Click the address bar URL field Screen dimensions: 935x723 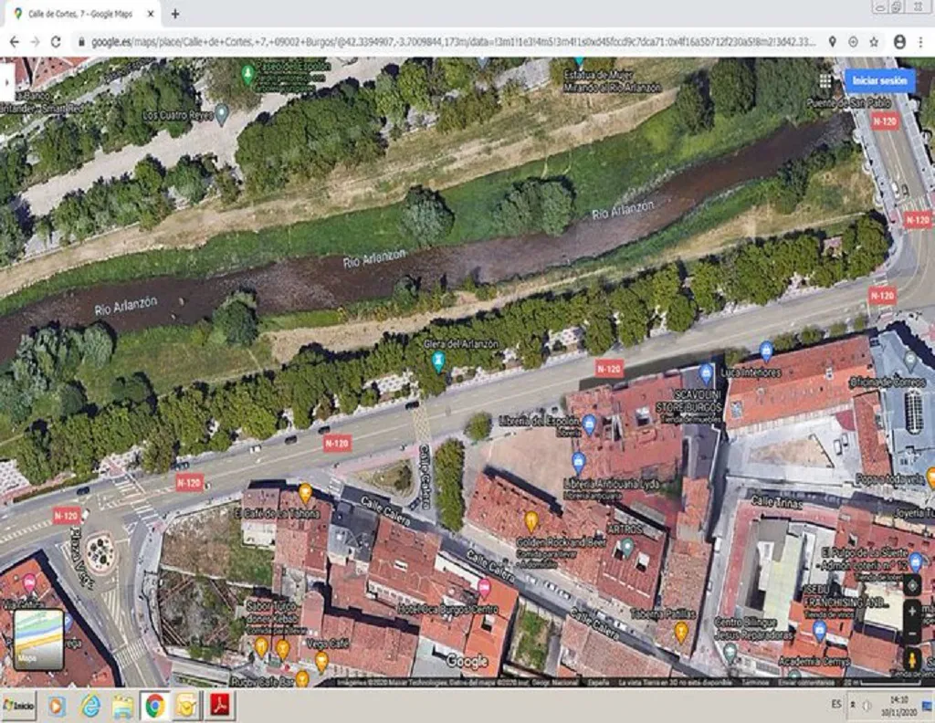(x=453, y=42)
